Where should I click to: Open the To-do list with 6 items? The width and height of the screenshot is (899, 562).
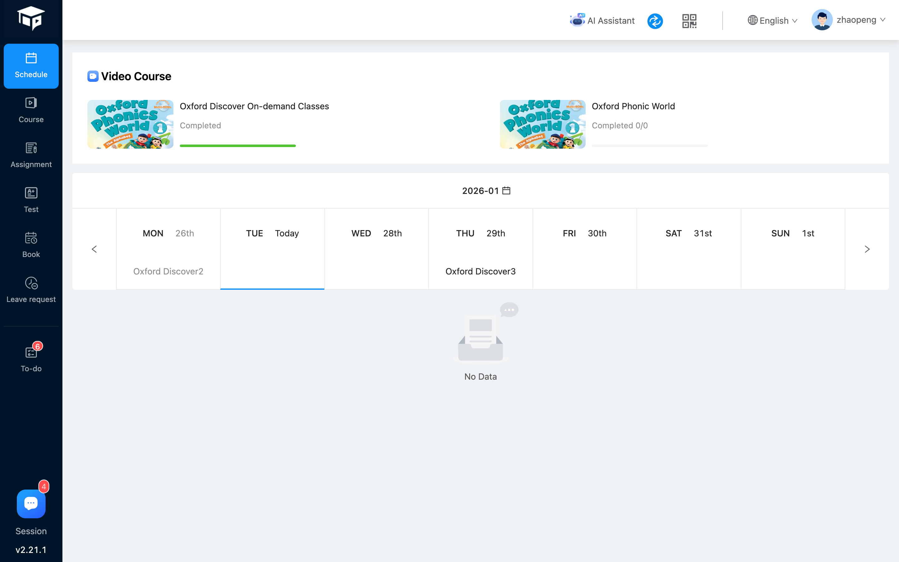click(31, 358)
